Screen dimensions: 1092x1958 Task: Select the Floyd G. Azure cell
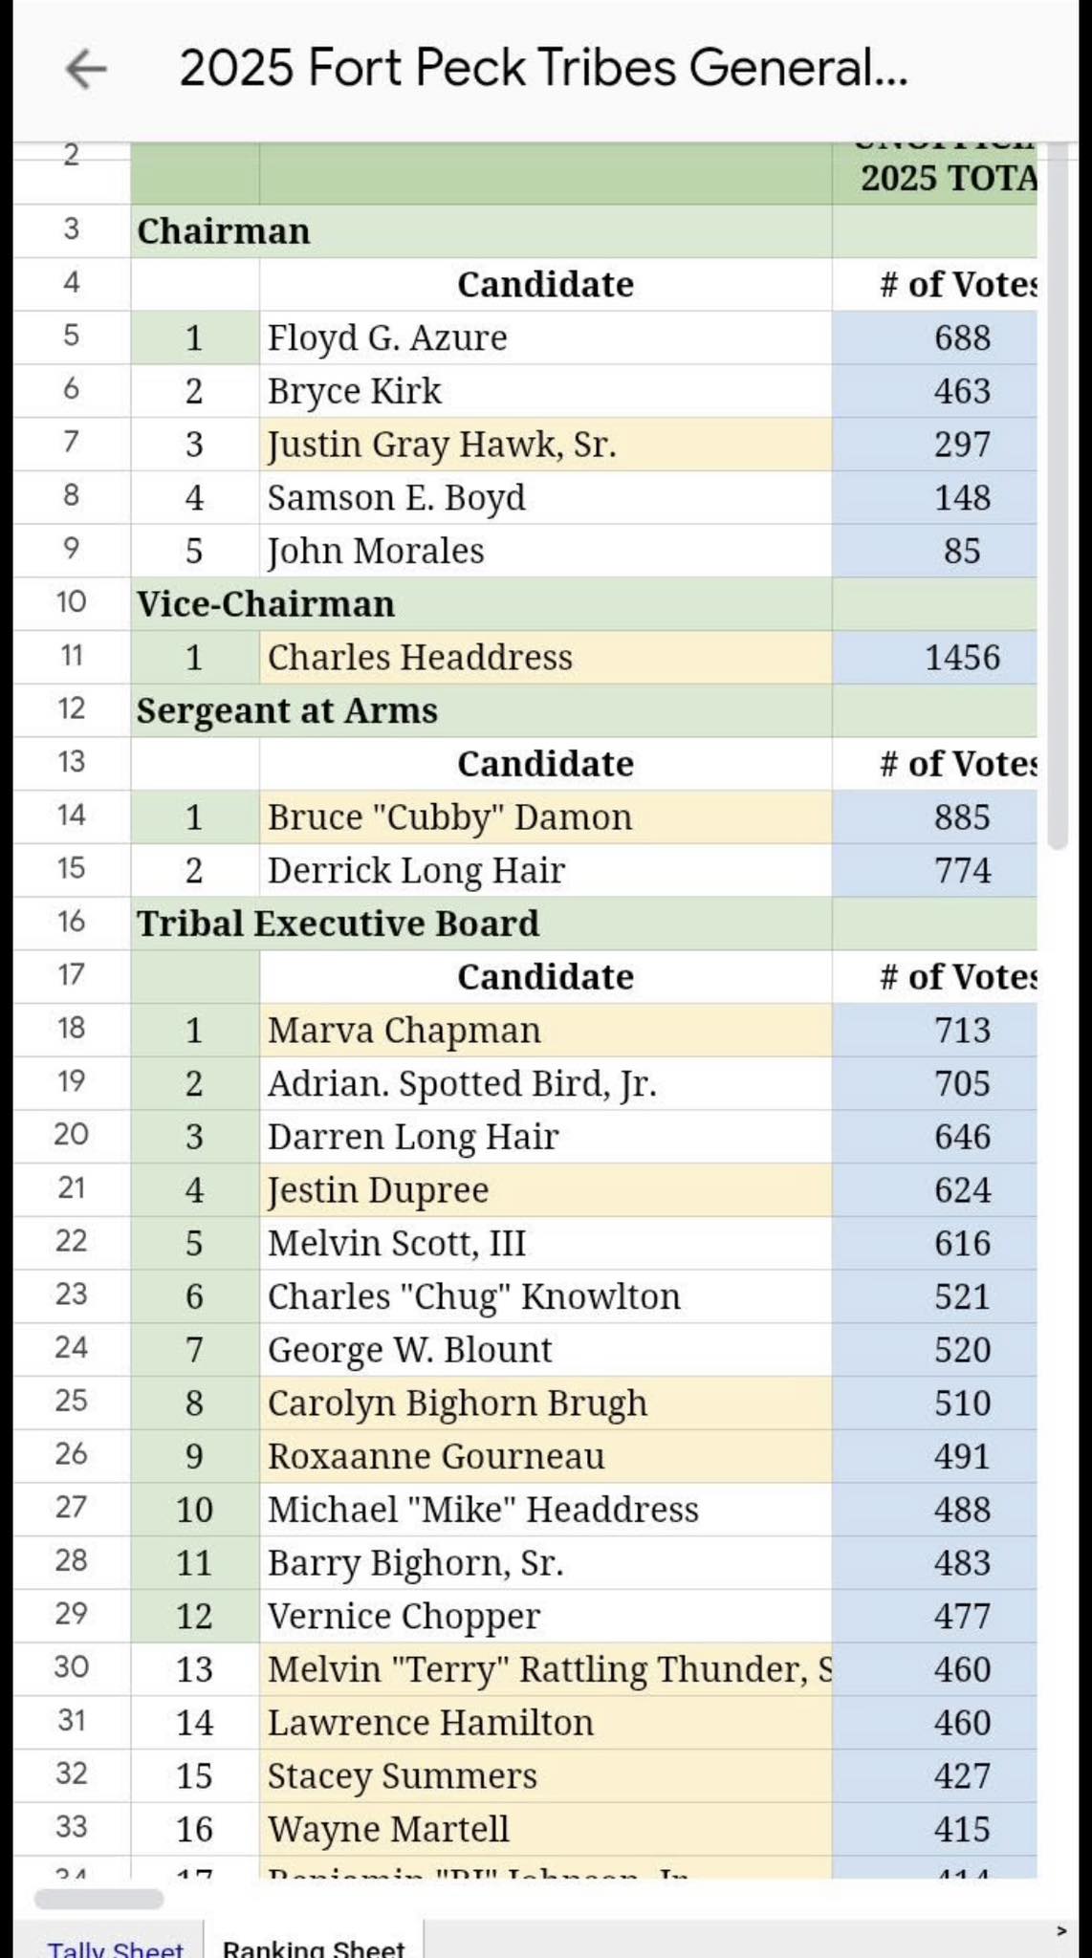[545, 337]
